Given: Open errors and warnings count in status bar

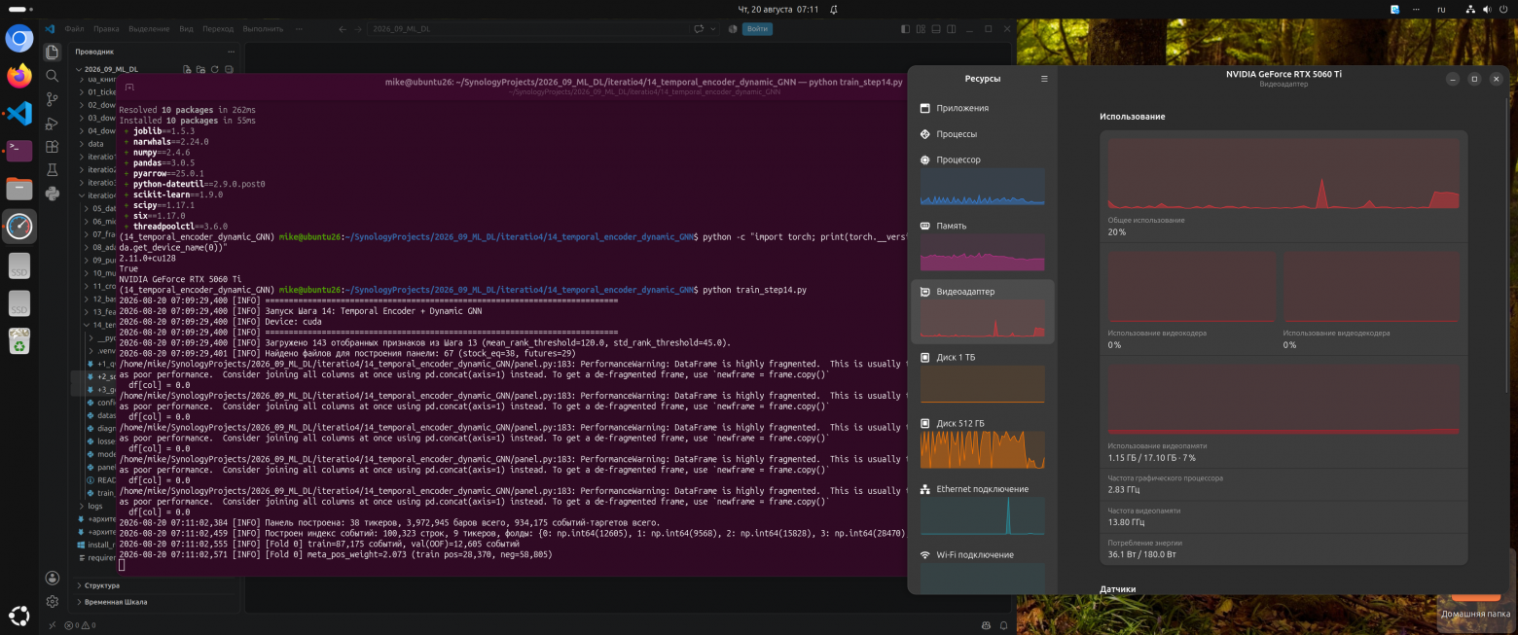Looking at the screenshot, I should click(81, 625).
